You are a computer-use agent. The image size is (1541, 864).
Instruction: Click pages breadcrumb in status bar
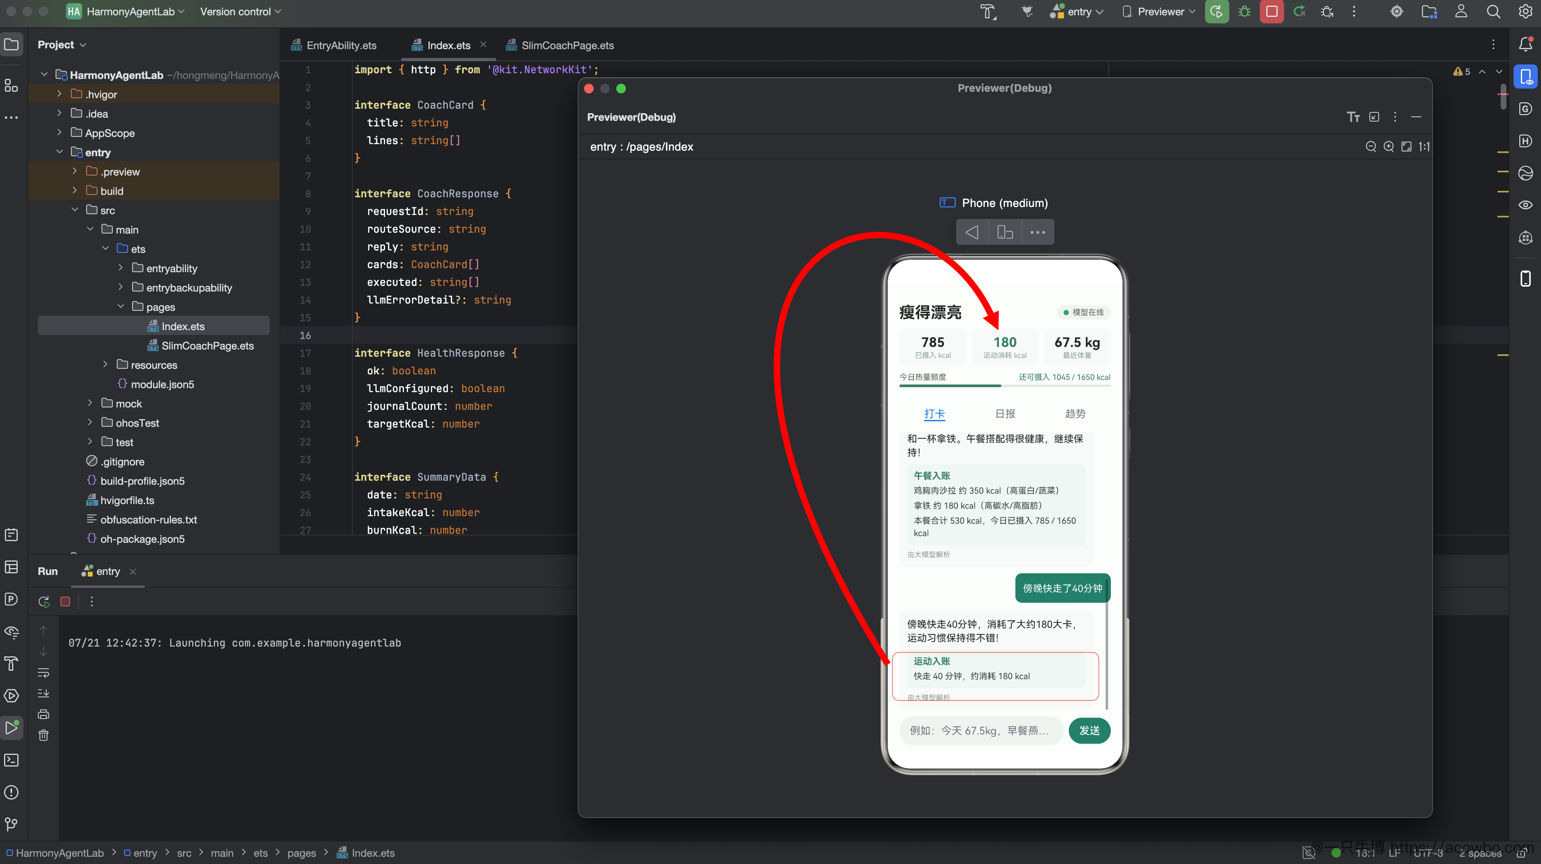[302, 853]
